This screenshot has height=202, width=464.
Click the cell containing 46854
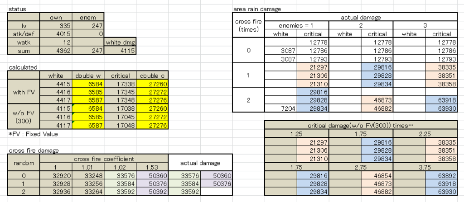pos(377,175)
